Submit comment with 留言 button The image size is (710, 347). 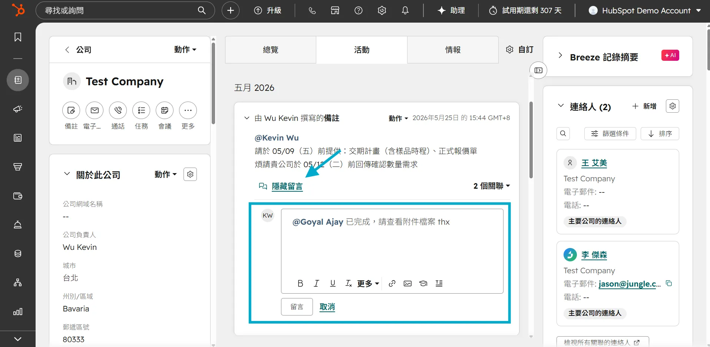(x=297, y=307)
